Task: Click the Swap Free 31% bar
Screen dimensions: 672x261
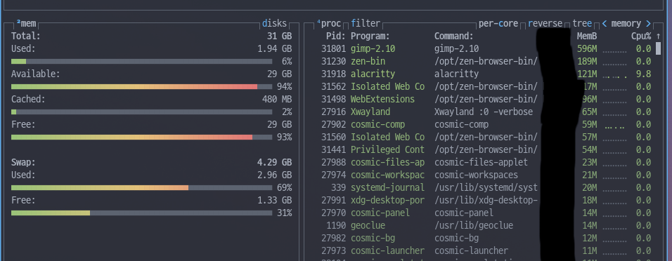Action: [141, 213]
